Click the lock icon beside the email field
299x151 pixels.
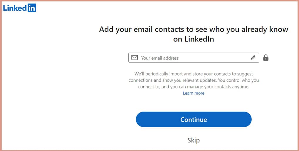point(266,58)
